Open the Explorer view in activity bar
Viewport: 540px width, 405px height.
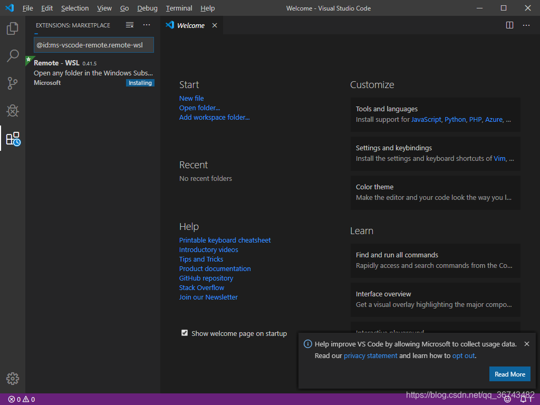tap(13, 28)
